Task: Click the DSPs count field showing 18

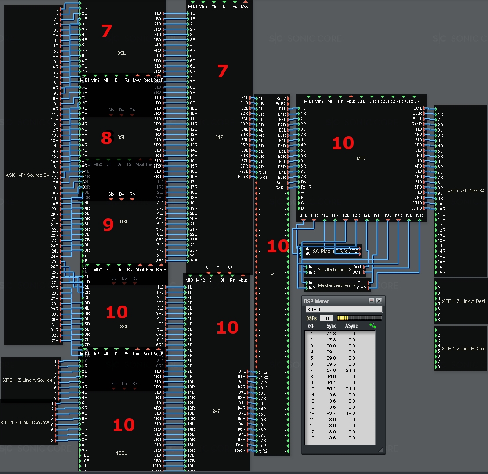Action: (x=326, y=318)
